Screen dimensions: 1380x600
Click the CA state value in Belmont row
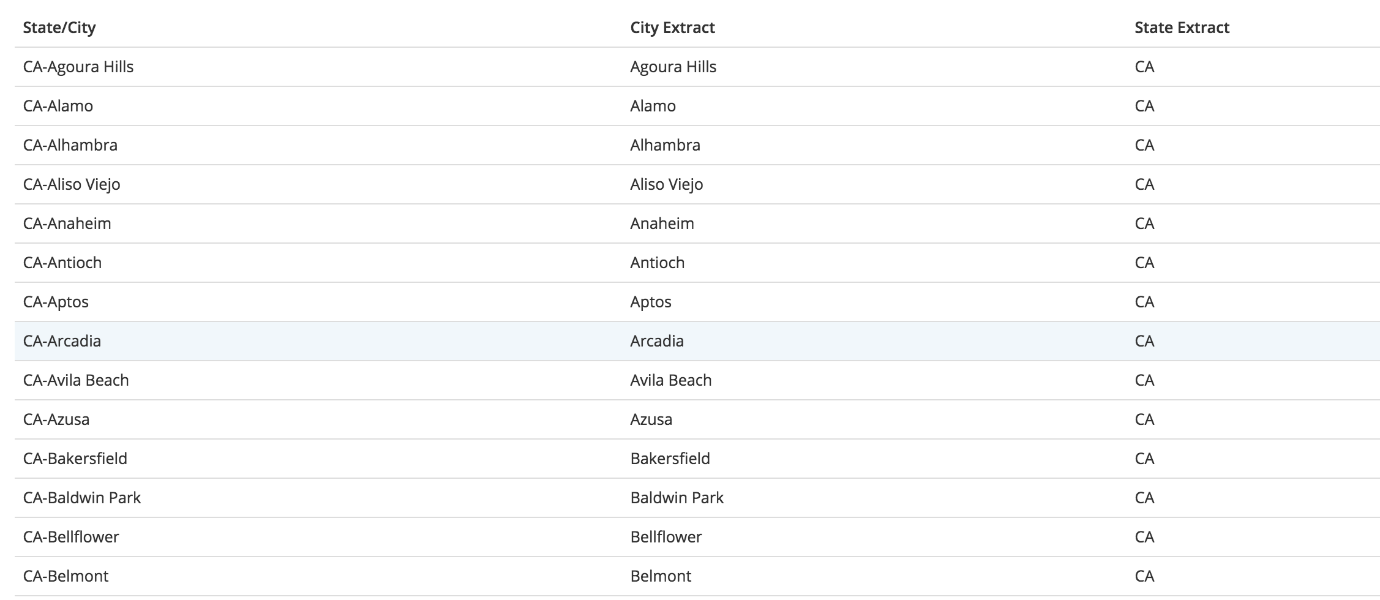point(1144,576)
